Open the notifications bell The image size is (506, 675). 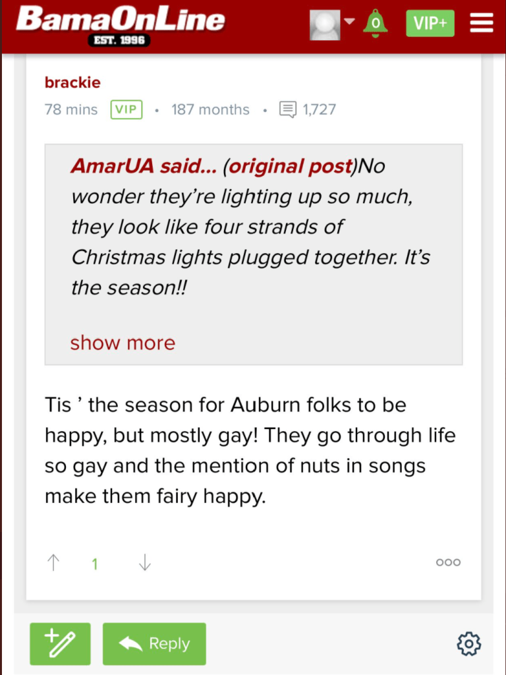tap(376, 24)
